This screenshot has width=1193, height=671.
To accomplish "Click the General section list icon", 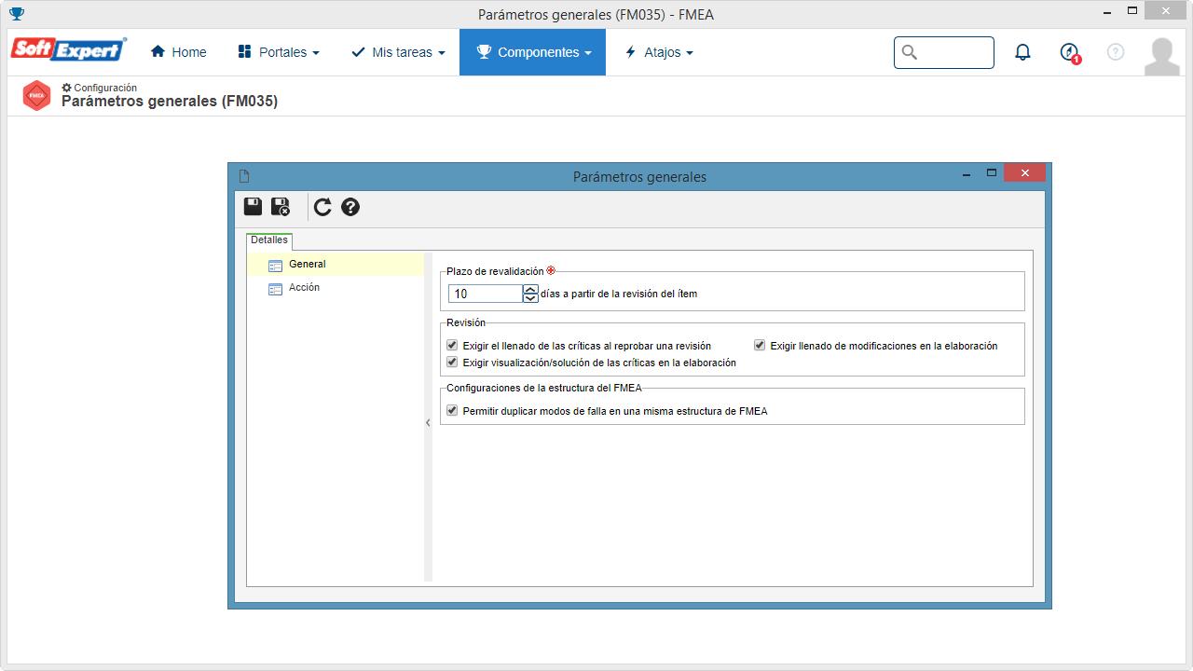I will pyautogui.click(x=275, y=265).
